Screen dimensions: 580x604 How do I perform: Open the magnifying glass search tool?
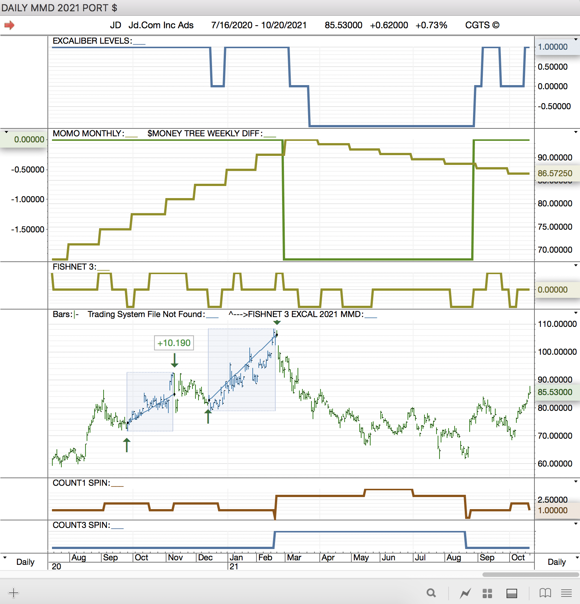(431, 593)
